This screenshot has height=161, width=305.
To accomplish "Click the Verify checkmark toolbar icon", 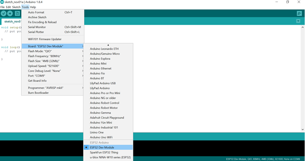I will 4,14.
